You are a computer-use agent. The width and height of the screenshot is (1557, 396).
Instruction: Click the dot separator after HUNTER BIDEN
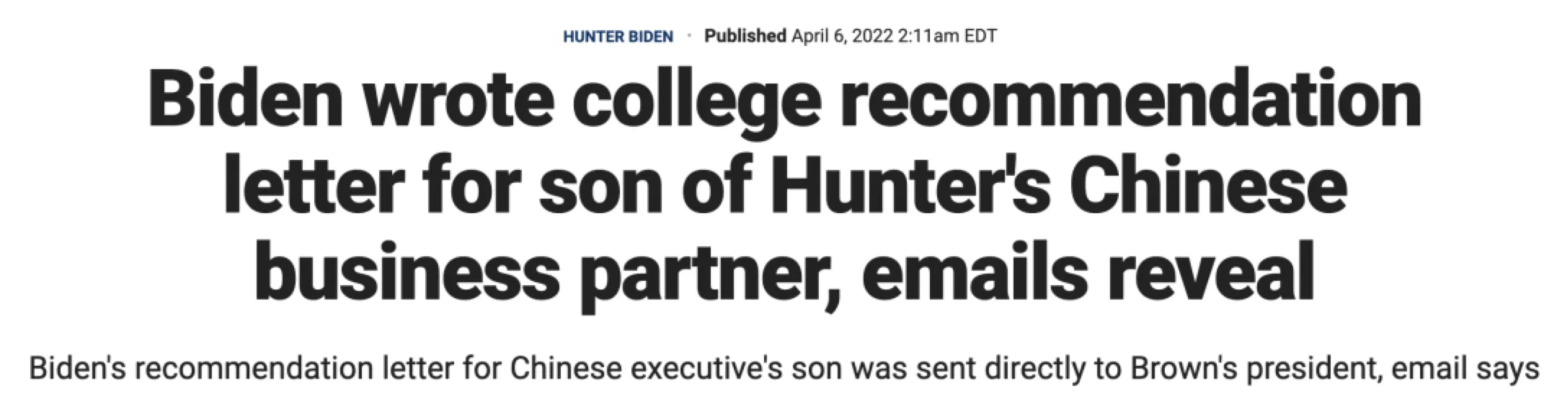point(689,35)
